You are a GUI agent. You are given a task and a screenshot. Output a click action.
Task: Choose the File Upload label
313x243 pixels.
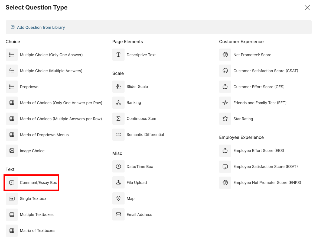click(x=137, y=183)
